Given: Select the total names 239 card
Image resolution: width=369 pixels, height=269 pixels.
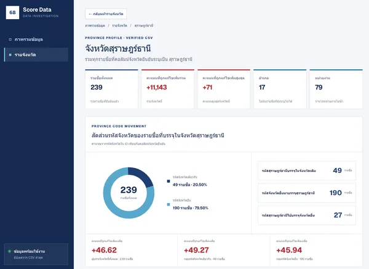Looking at the screenshot, I should click(x=111, y=89).
